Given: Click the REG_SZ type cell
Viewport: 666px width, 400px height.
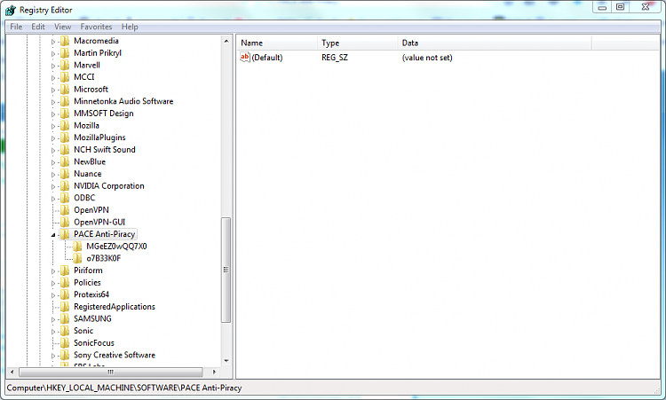Looking at the screenshot, I should click(x=335, y=58).
